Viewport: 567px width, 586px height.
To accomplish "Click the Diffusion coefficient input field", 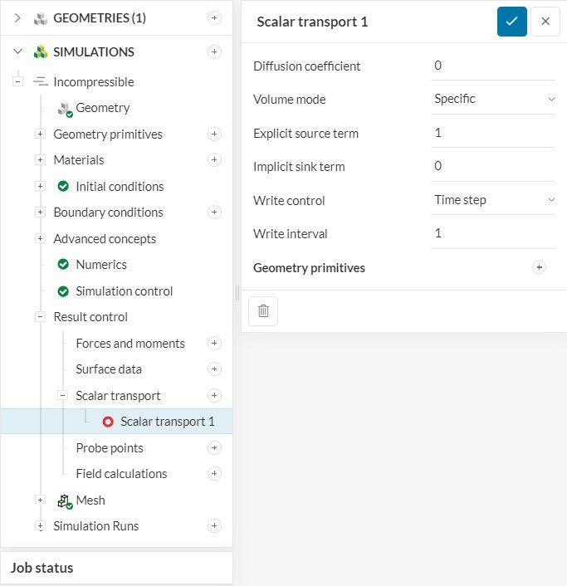I will (493, 66).
